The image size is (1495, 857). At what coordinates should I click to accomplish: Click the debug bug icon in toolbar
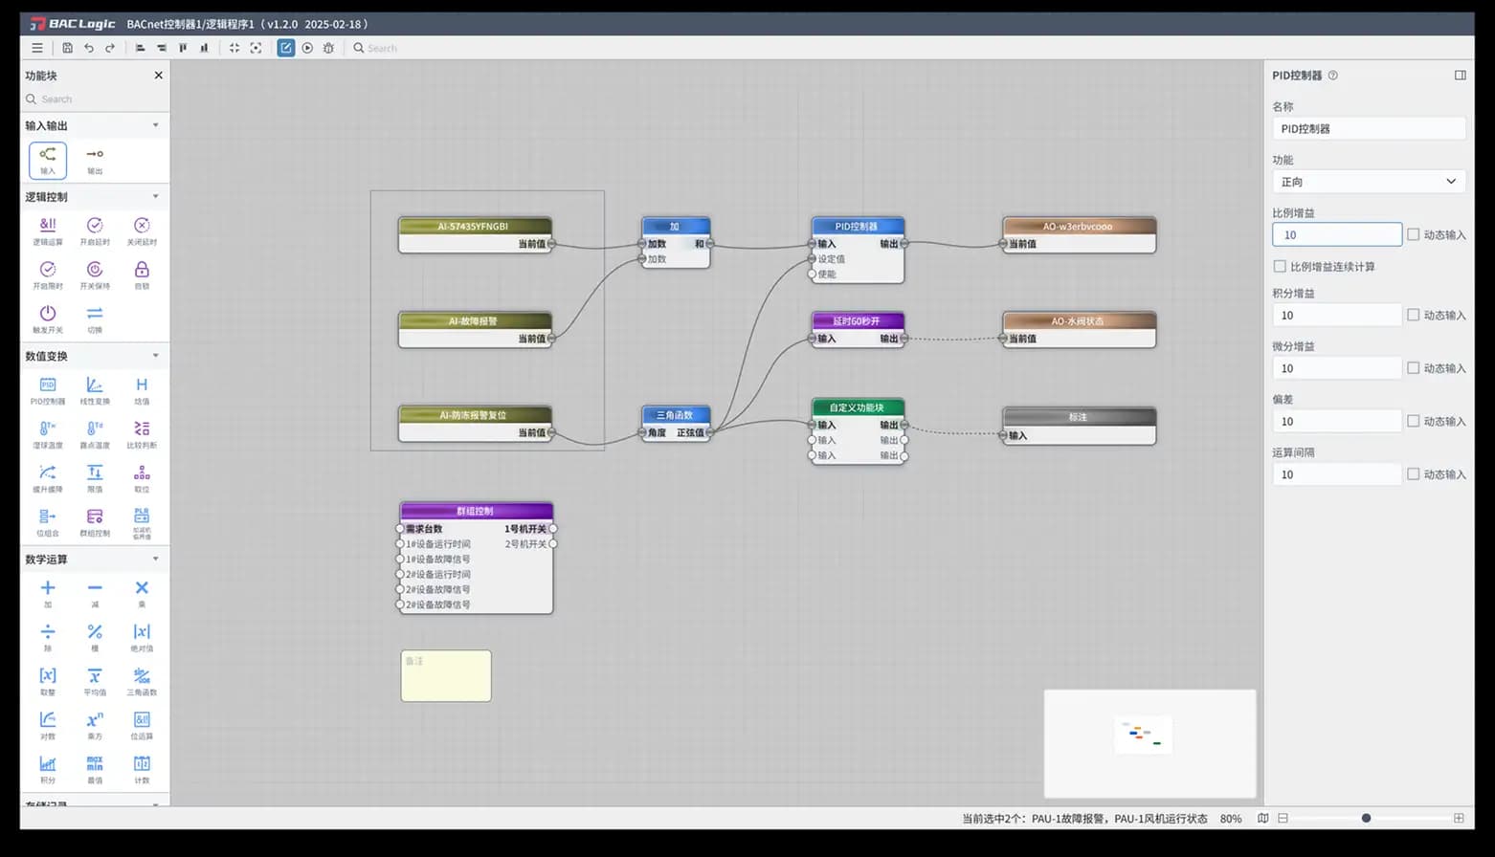point(328,48)
